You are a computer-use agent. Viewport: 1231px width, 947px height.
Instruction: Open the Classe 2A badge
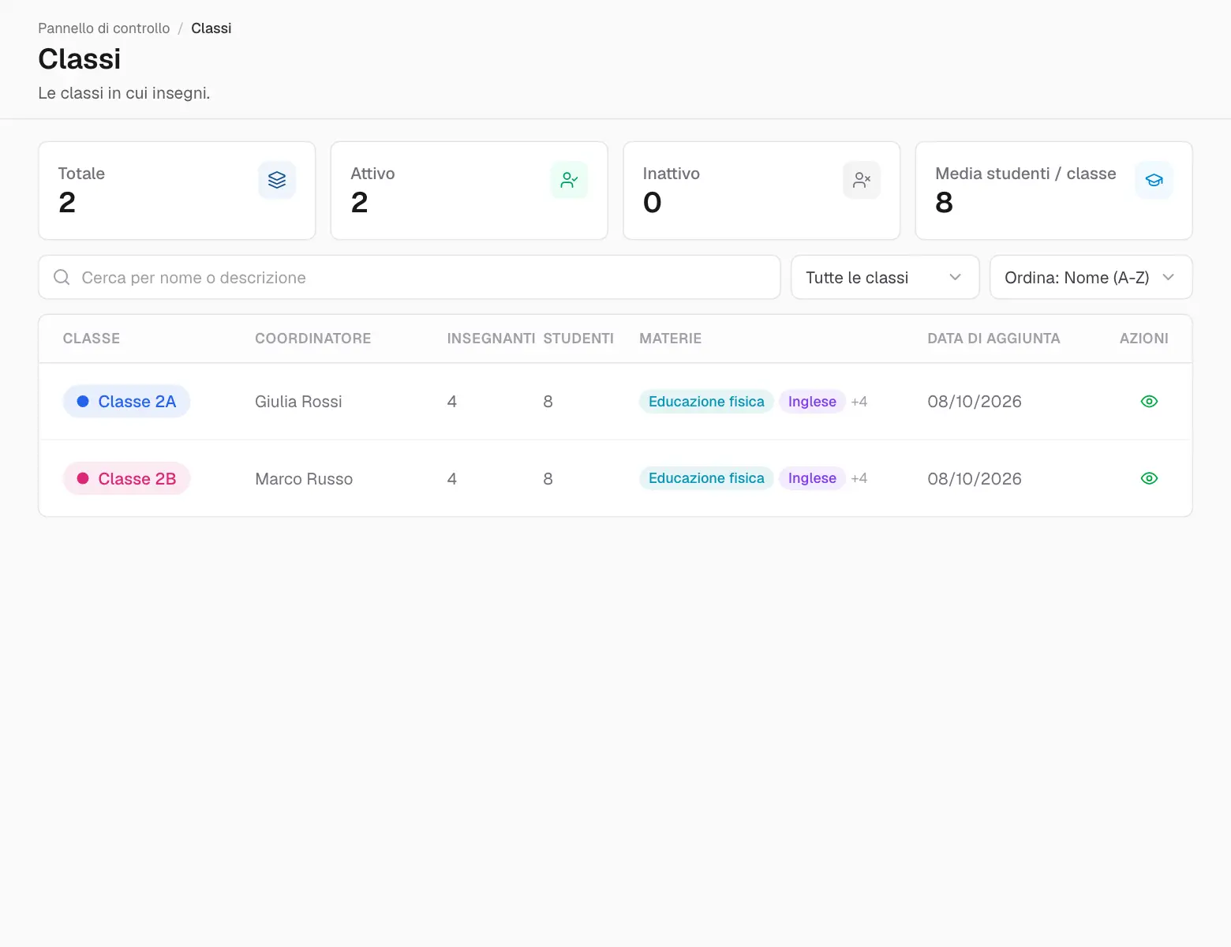coord(126,401)
